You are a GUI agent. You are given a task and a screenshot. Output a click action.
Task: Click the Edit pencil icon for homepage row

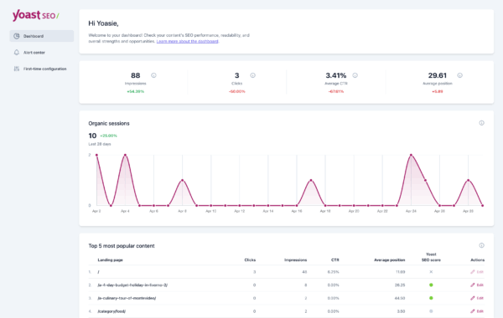[473, 272]
